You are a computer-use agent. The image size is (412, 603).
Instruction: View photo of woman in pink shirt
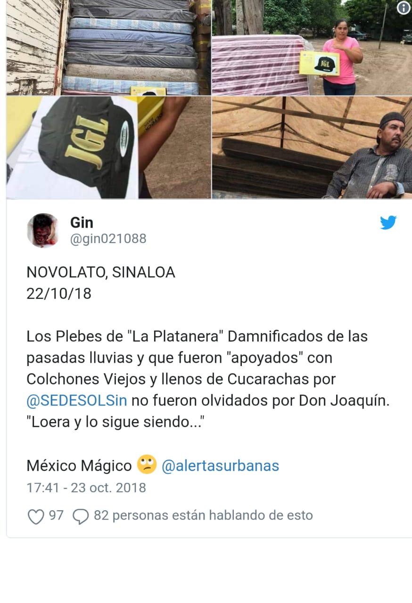(x=312, y=48)
